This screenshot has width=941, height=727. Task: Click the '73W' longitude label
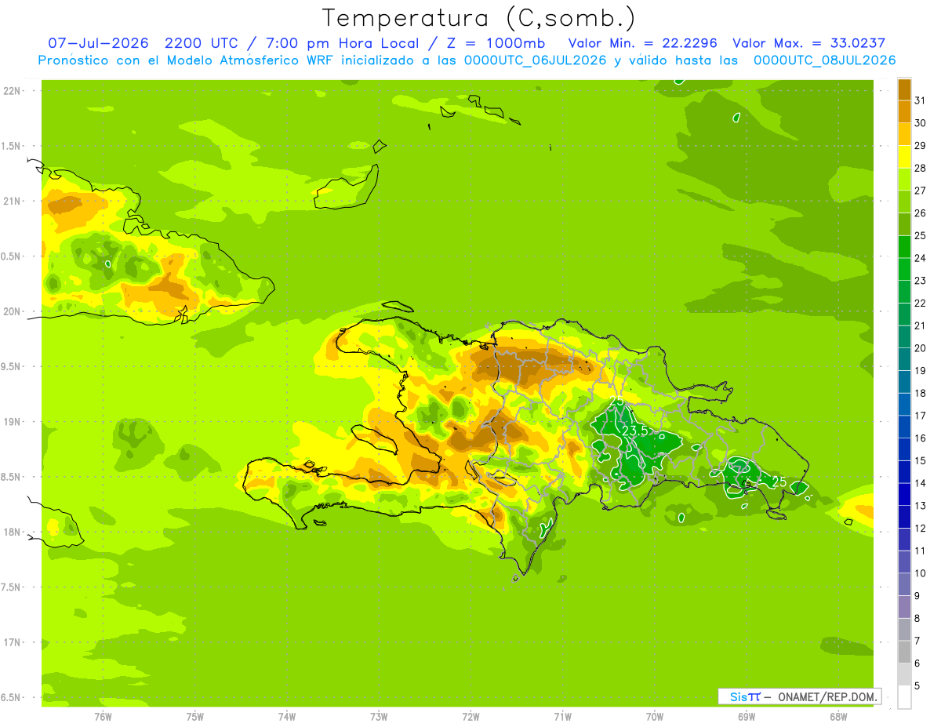(379, 717)
